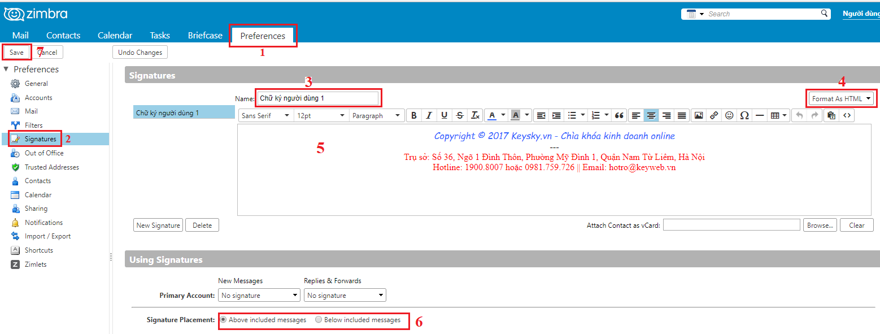This screenshot has width=880, height=334.
Task: Open the insert table dropdown
Action: (778, 115)
